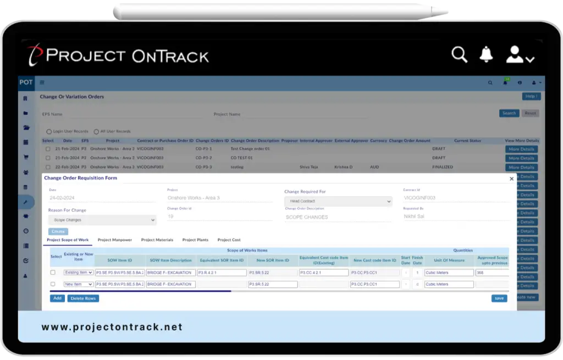Open the check-square icon in the sidebar
The height and width of the screenshot is (360, 563).
[26, 261]
